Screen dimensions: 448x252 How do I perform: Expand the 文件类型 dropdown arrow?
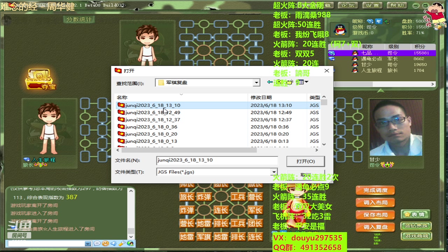[x=274, y=172]
